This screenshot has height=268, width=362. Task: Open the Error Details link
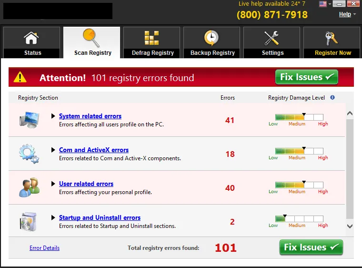(x=45, y=248)
